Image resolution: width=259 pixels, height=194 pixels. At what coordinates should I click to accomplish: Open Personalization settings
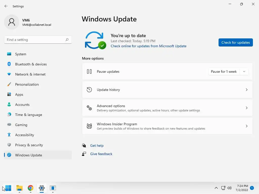click(38, 84)
